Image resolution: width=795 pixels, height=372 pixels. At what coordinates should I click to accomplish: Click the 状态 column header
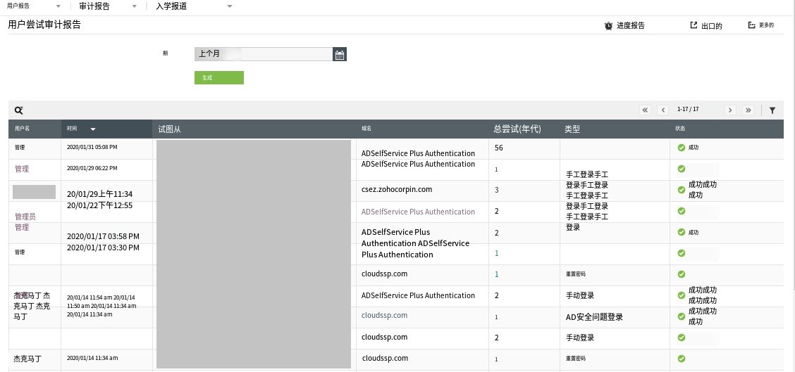coord(680,129)
